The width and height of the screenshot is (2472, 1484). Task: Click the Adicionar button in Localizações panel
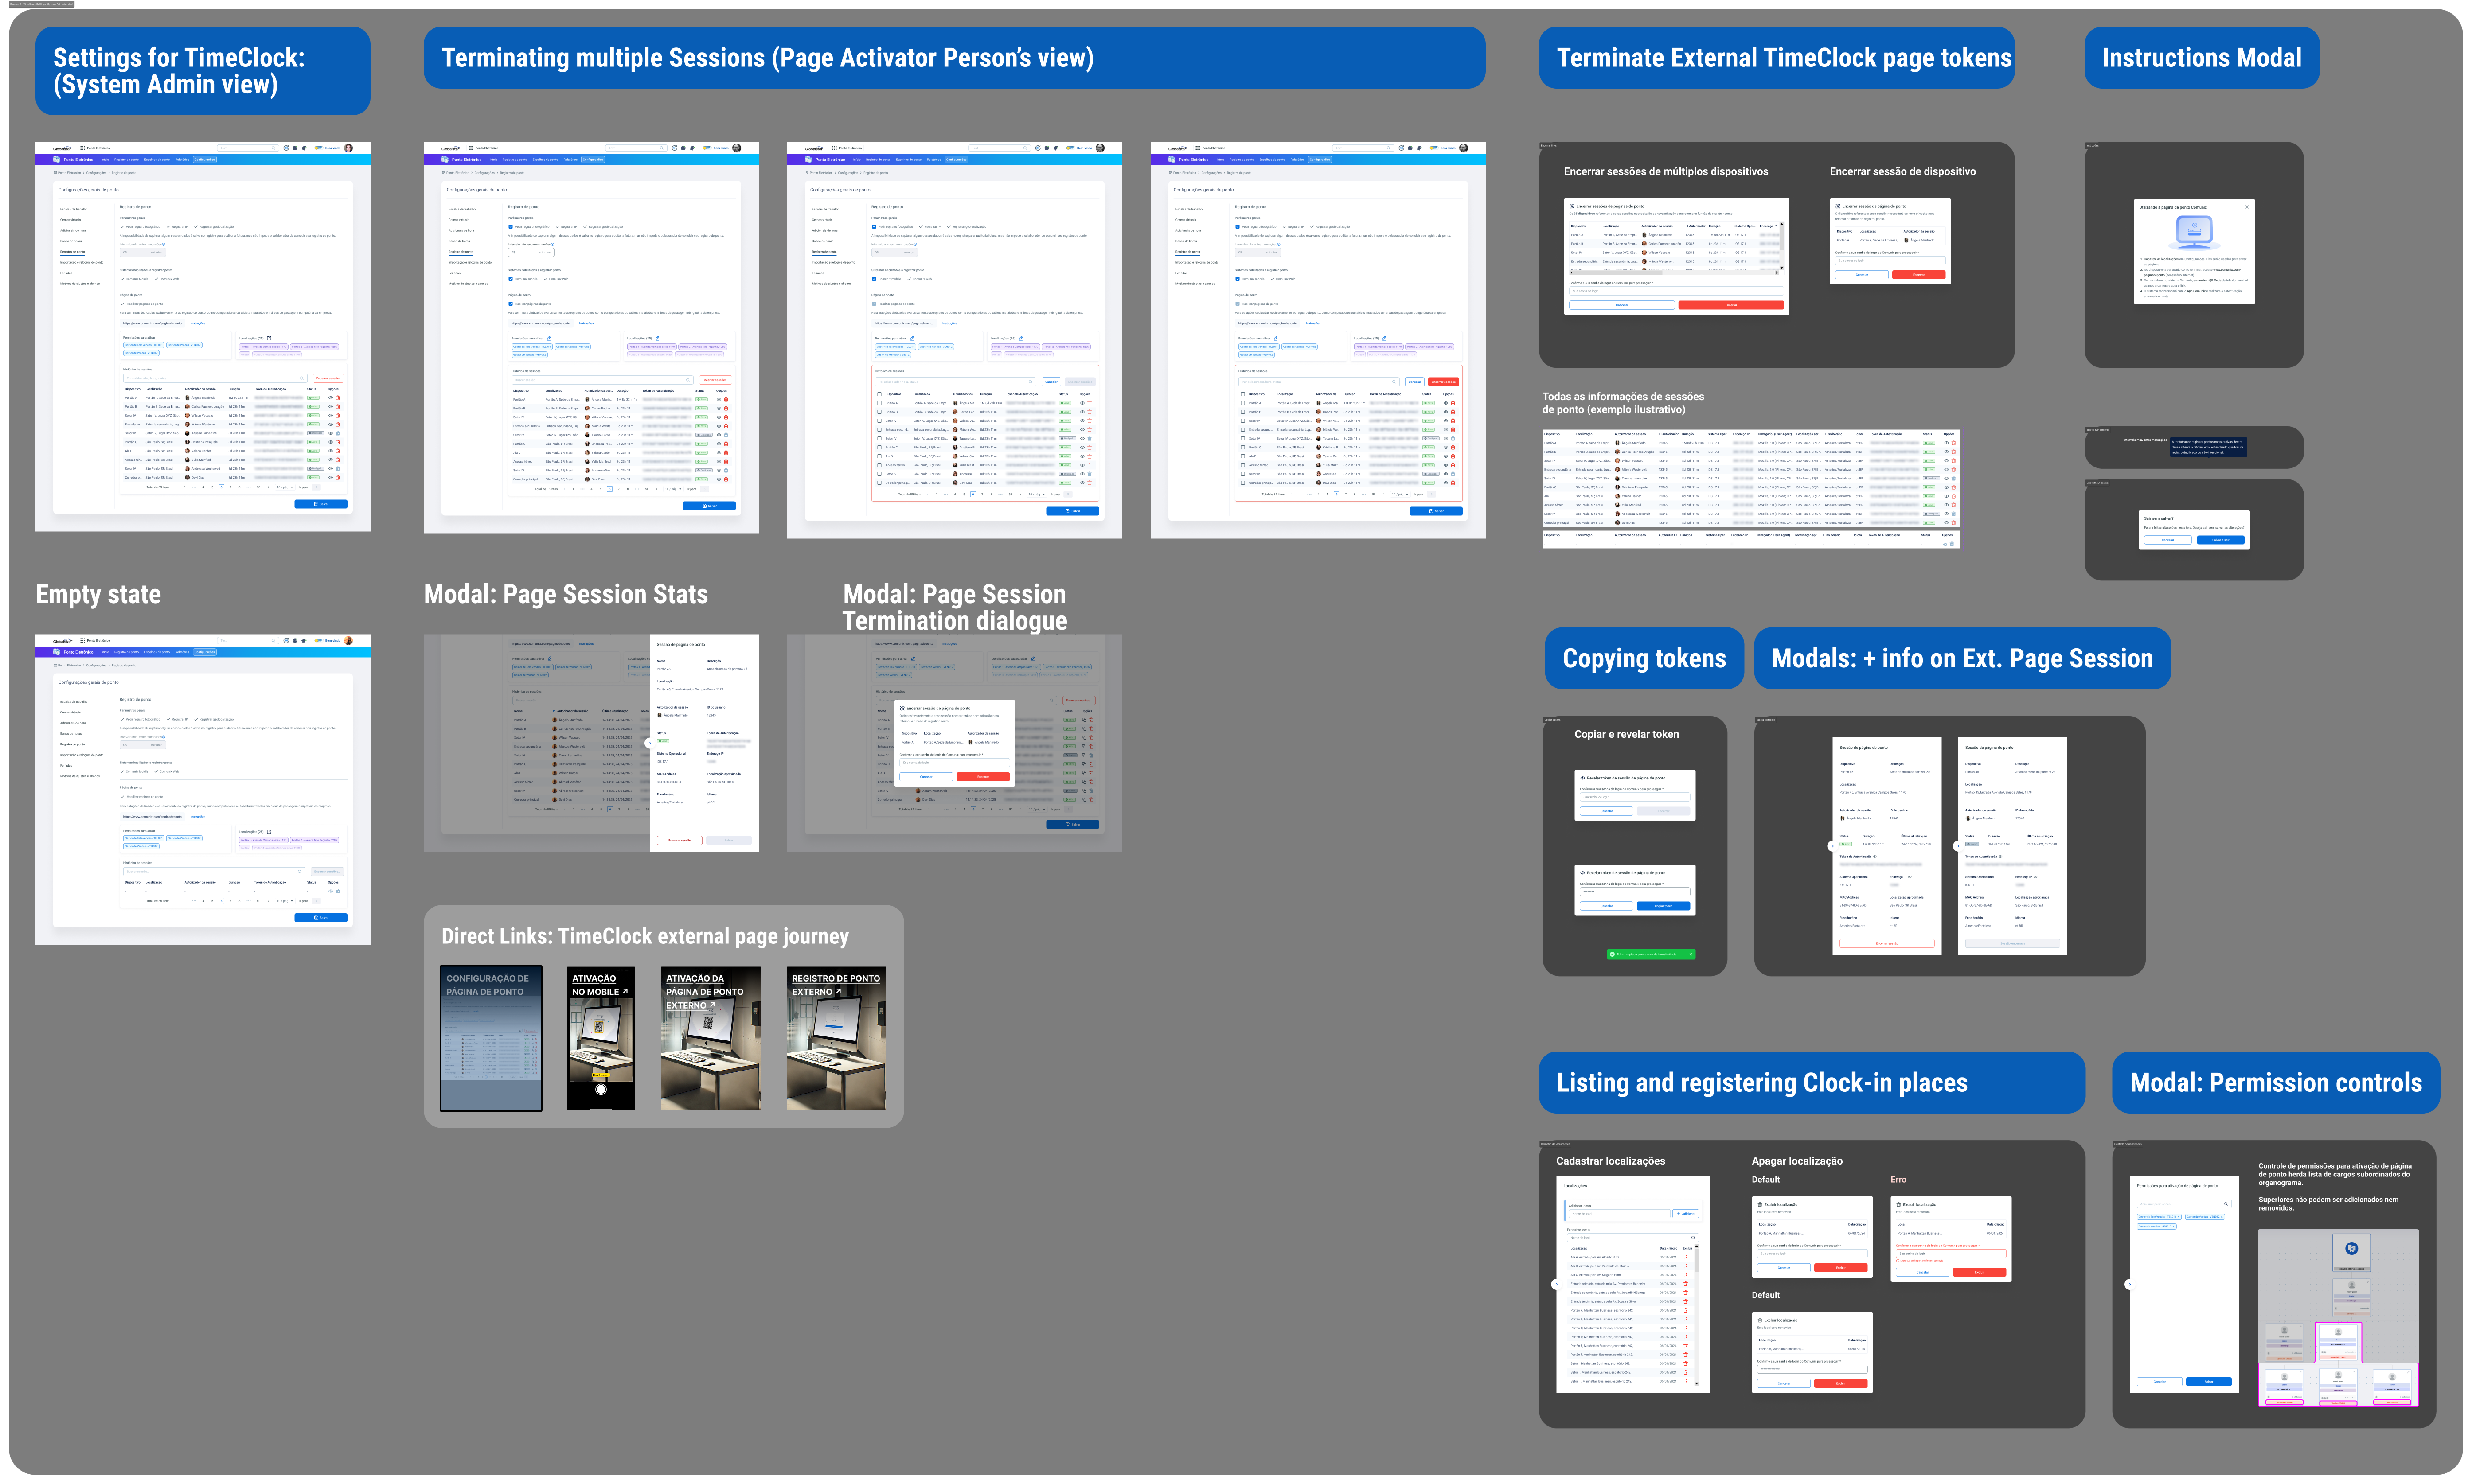pyautogui.click(x=1686, y=1214)
